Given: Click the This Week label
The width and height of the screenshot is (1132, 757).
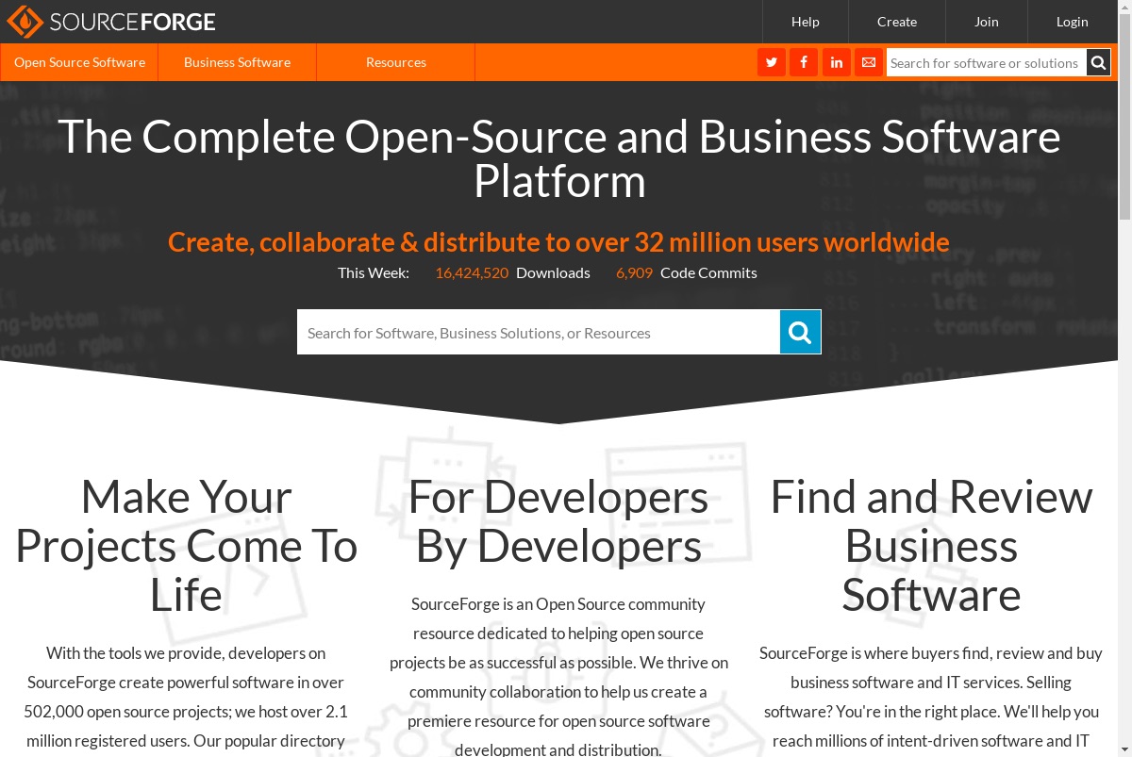Looking at the screenshot, I should (374, 272).
